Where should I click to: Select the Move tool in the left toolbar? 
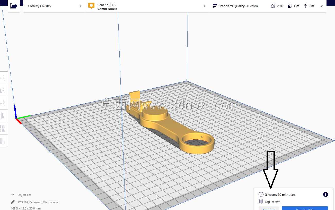3,78
